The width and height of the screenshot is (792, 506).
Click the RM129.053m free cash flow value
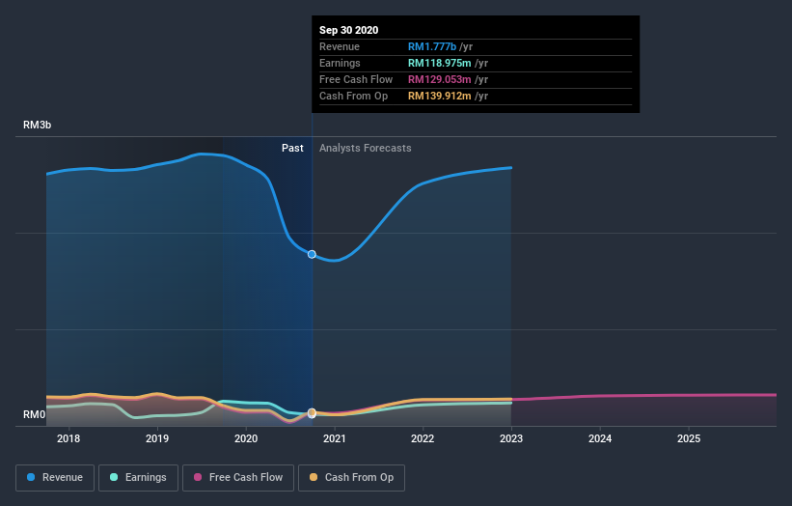click(440, 79)
